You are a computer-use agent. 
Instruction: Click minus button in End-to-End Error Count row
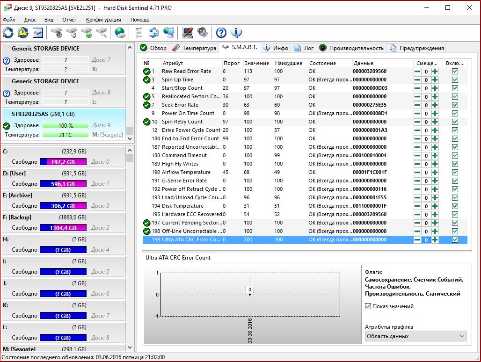coord(417,139)
